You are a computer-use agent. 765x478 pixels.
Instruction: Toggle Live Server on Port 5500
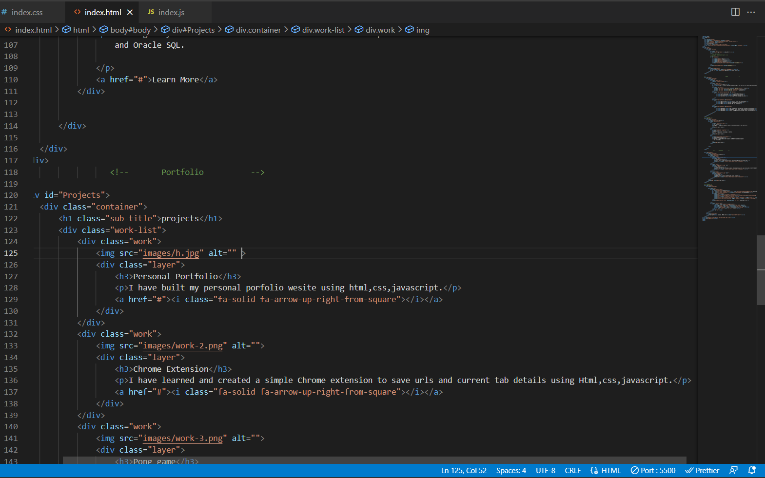[653, 470]
